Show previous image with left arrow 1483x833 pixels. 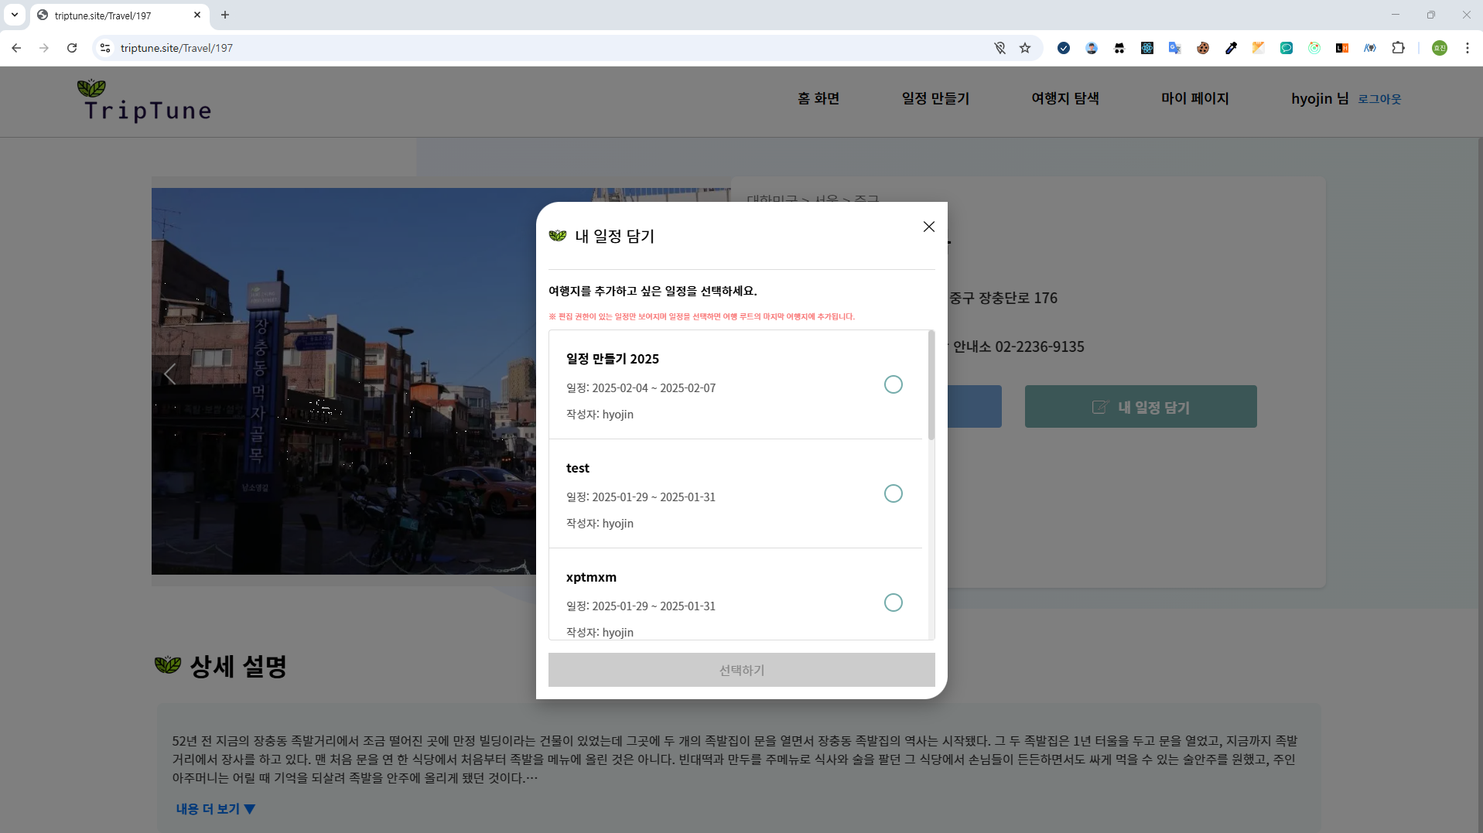170,374
